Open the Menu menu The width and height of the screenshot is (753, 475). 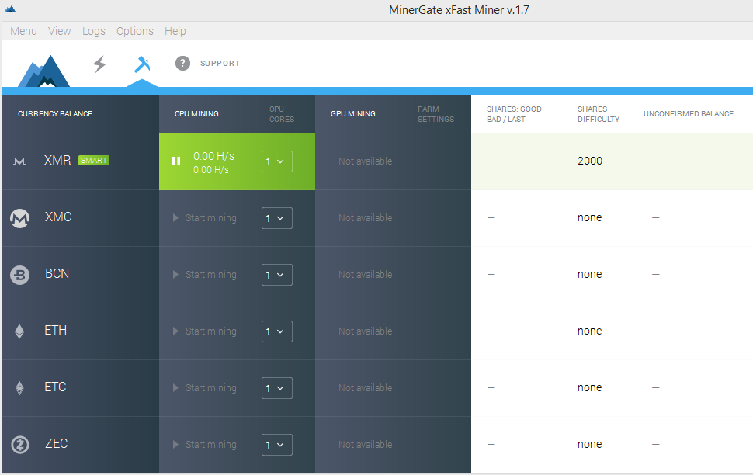click(23, 31)
